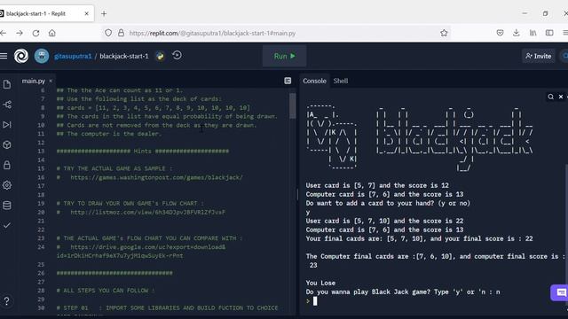Screen dimensions: 568x319
Task: Click the 'Your final cards are' console line
Action: 419,238
